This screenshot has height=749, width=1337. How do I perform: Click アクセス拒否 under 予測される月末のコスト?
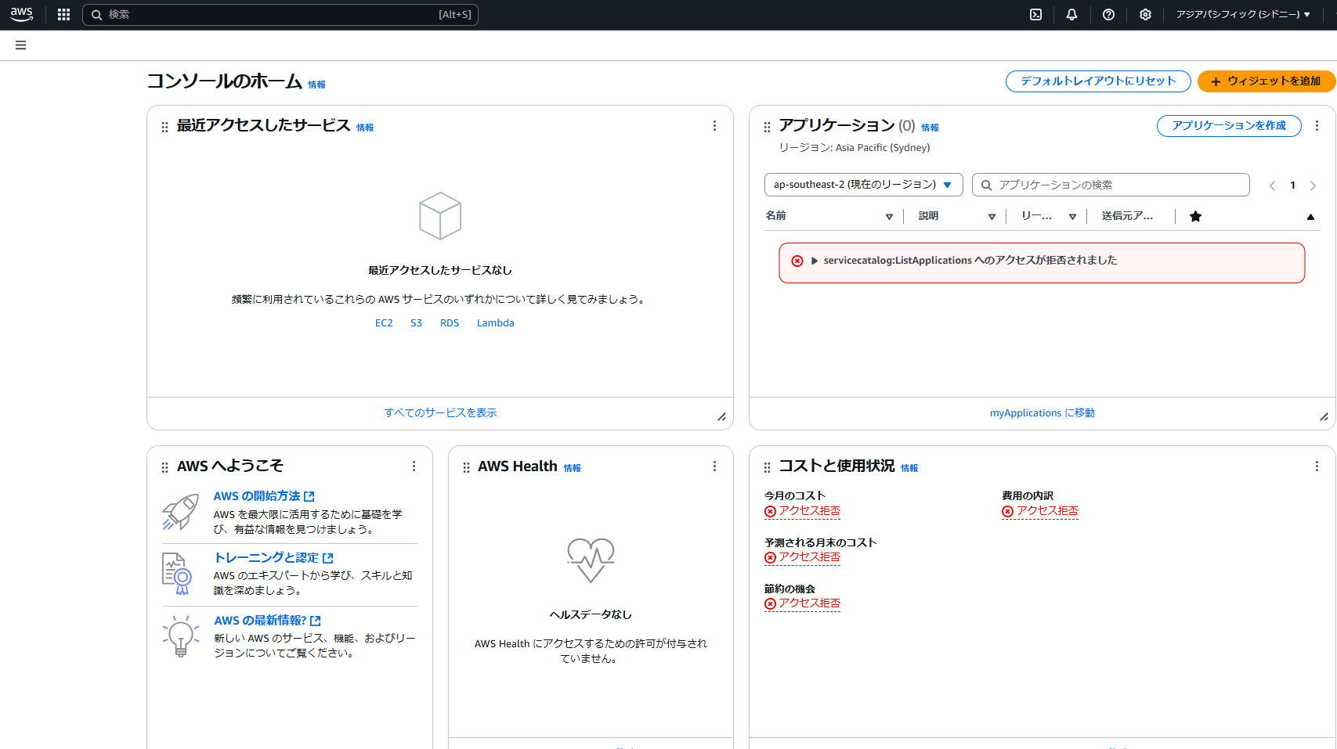pyautogui.click(x=802, y=557)
